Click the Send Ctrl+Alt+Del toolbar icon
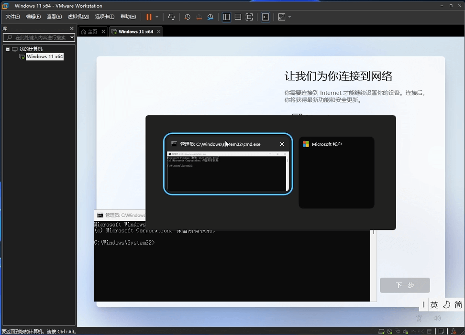 tap(171, 17)
